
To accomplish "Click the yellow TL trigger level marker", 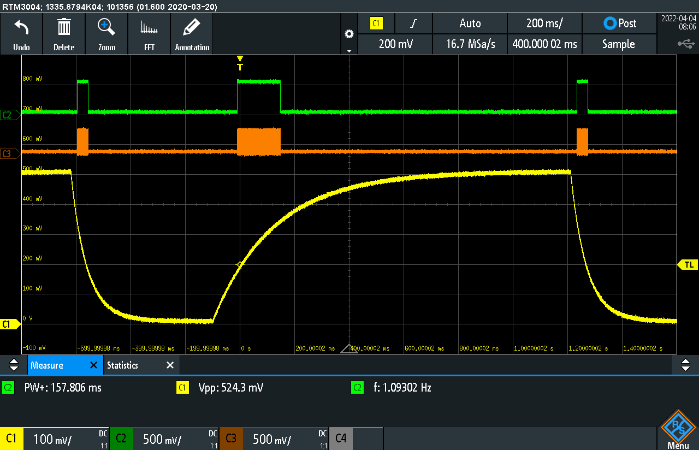I will point(688,264).
